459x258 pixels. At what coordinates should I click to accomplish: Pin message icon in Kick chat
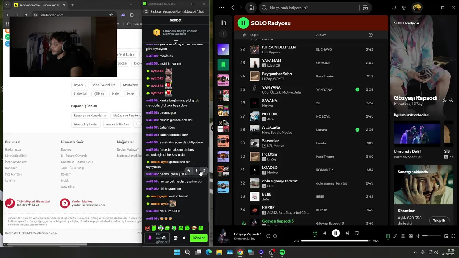point(197,171)
